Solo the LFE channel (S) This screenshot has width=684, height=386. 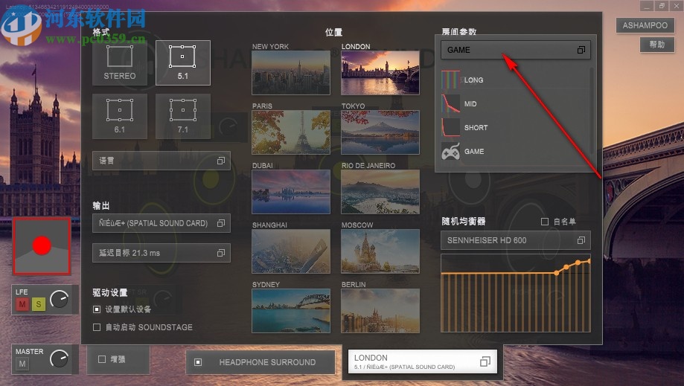click(x=39, y=303)
